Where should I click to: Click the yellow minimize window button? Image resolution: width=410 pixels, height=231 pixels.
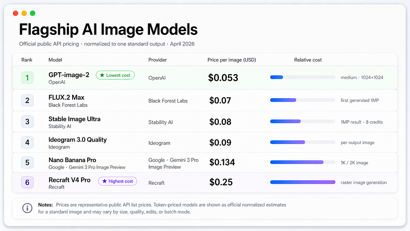(x=24, y=14)
